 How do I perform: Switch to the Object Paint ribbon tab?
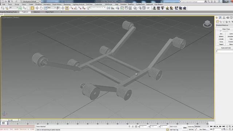tap(50, 12)
